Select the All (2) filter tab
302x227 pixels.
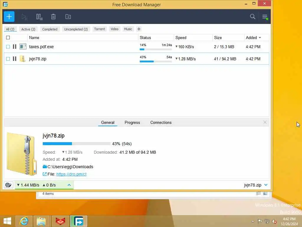(10, 29)
